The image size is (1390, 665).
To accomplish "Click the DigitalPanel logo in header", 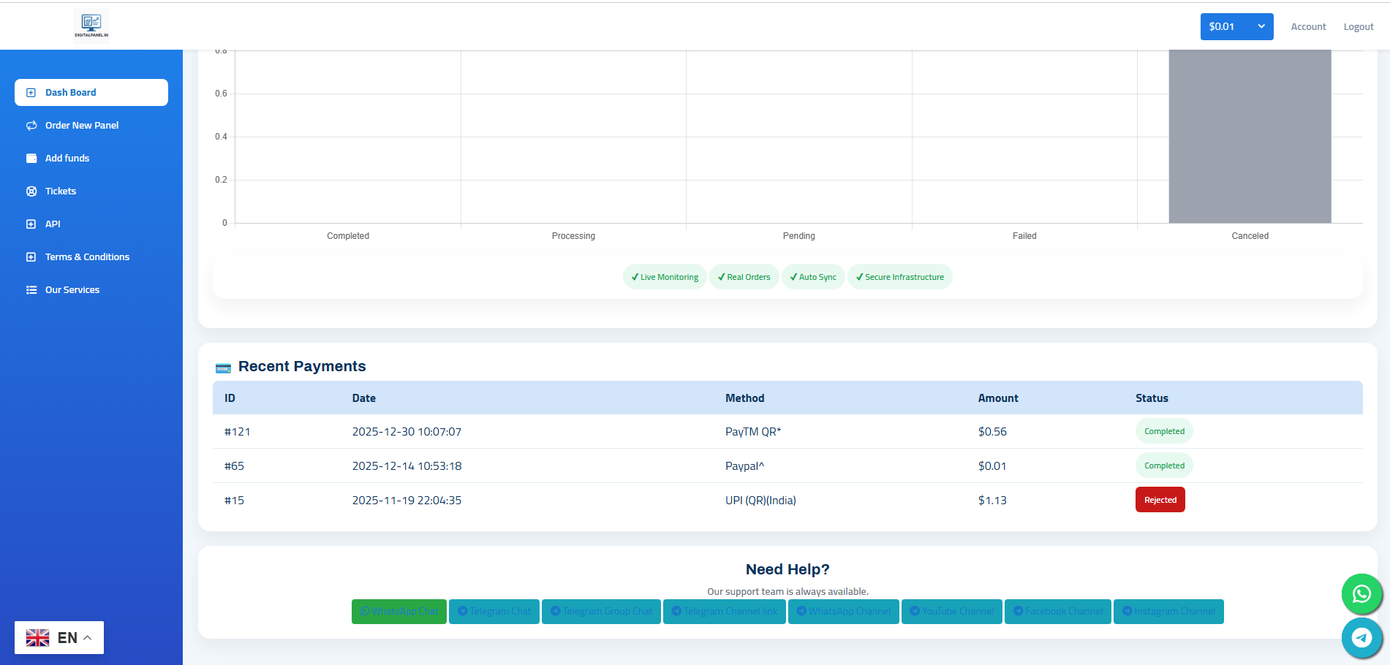I will (91, 25).
